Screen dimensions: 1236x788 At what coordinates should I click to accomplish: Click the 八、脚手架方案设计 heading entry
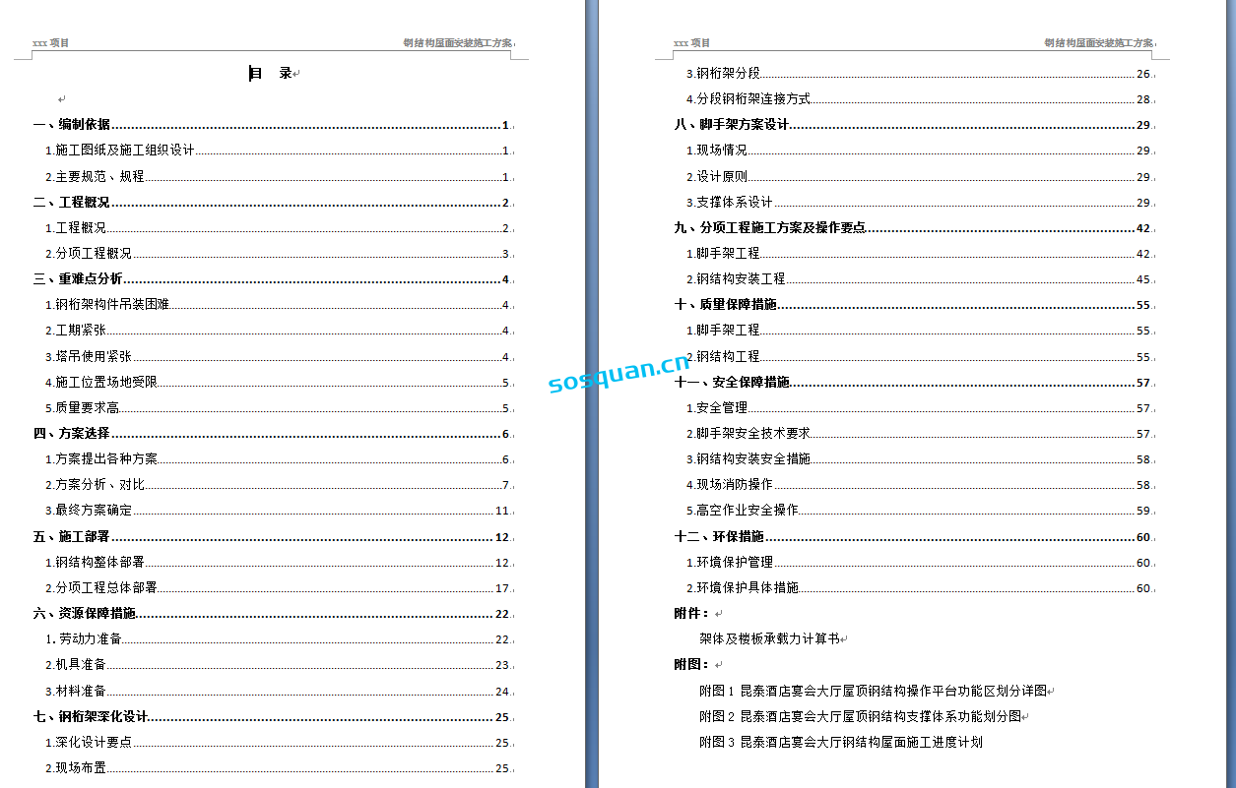[x=732, y=125]
